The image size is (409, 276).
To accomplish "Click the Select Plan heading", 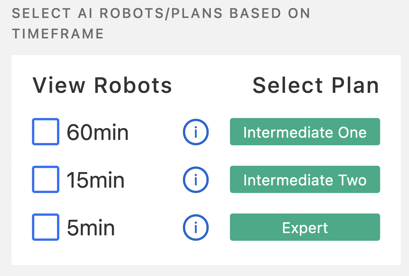I will point(316,85).
